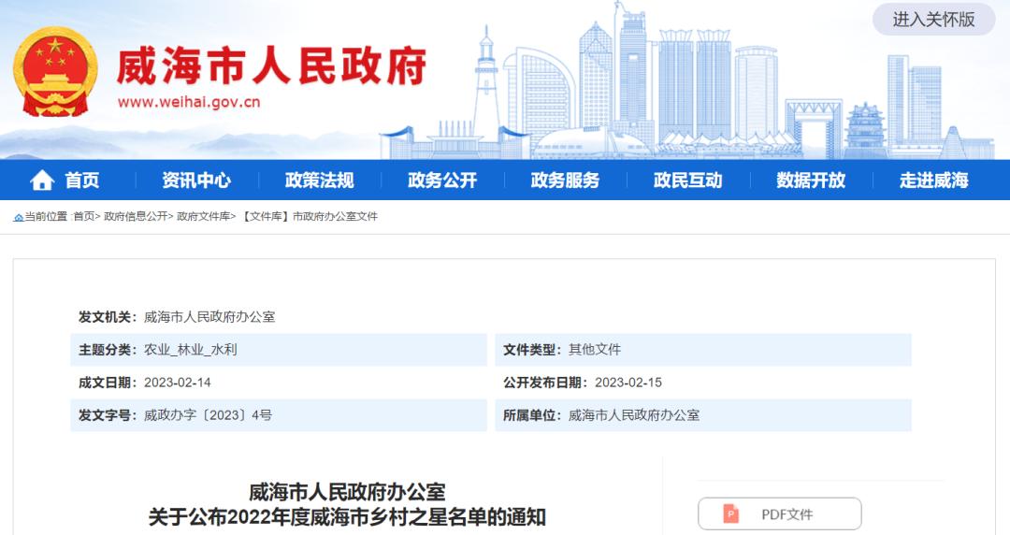
Task: Click the title 关于公布2022年度威海市乡村之星名单的通知
Action: point(347,517)
